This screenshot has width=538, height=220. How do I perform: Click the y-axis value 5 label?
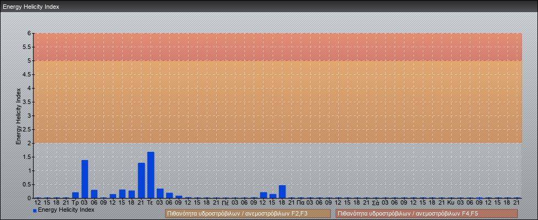[29, 61]
